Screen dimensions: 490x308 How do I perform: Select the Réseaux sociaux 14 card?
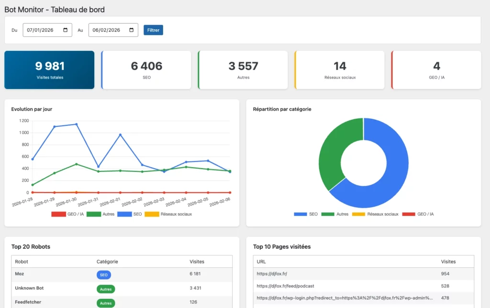click(339, 70)
